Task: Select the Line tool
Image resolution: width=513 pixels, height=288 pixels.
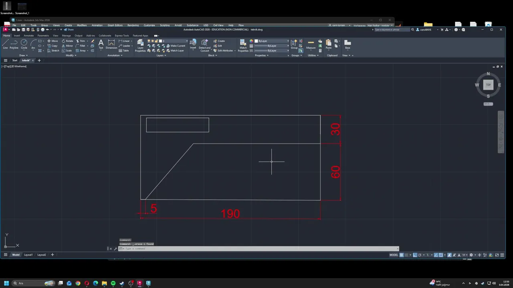Action: pos(5,44)
